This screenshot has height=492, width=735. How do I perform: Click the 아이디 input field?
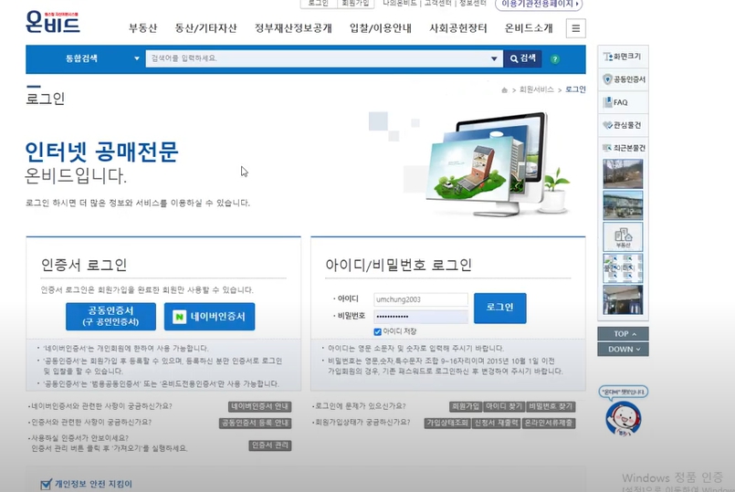[421, 299]
